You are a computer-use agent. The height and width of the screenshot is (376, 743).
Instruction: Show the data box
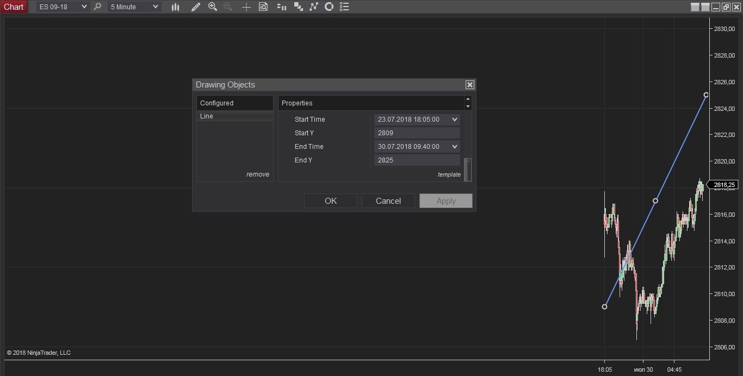tap(263, 7)
